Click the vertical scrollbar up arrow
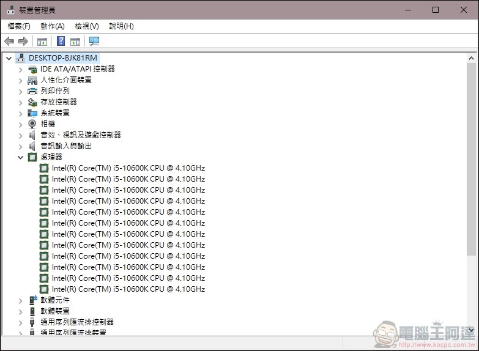The image size is (479, 351). [x=471, y=58]
